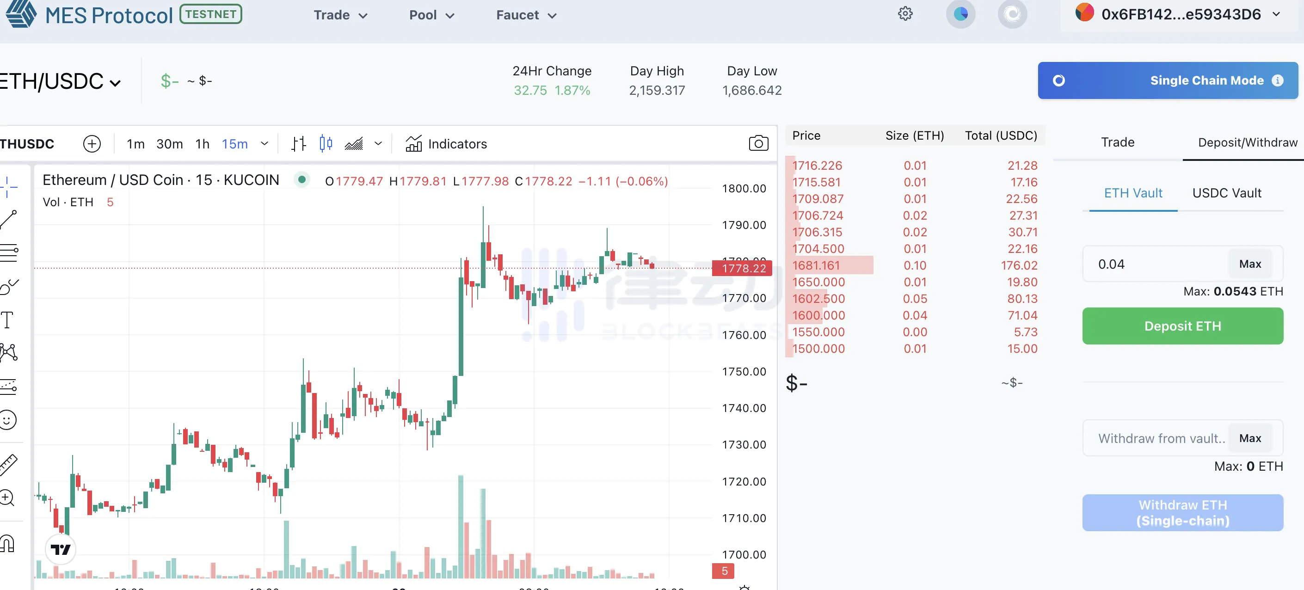Select the text annotation tool

(7, 320)
